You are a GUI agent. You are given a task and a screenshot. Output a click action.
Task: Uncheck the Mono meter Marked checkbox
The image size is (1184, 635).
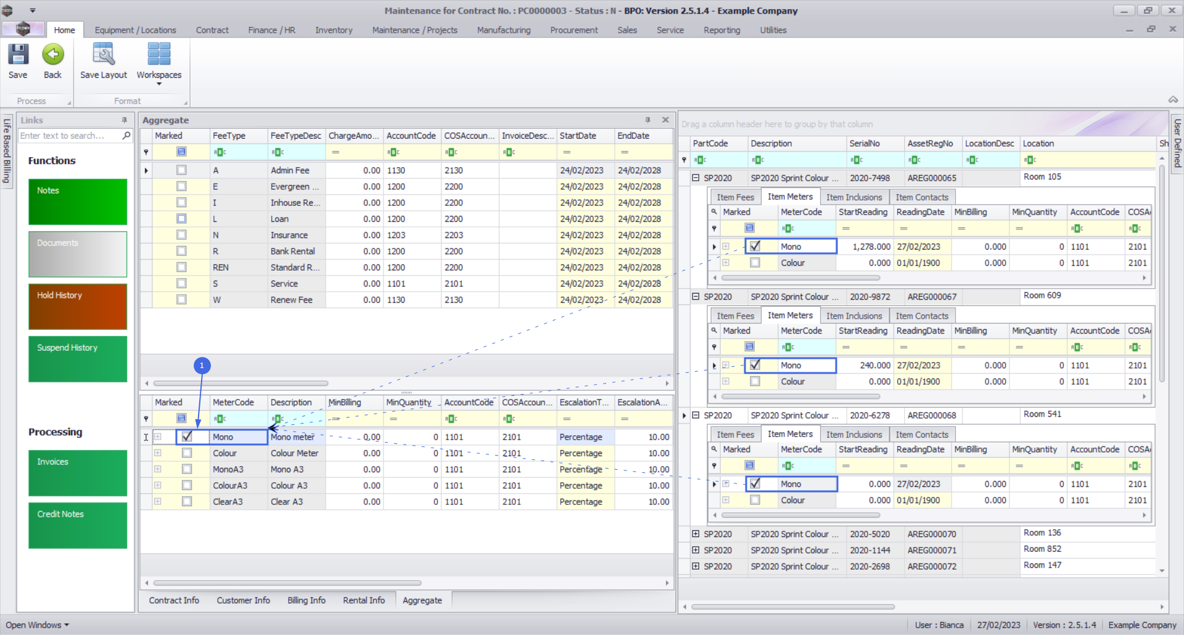click(x=187, y=436)
